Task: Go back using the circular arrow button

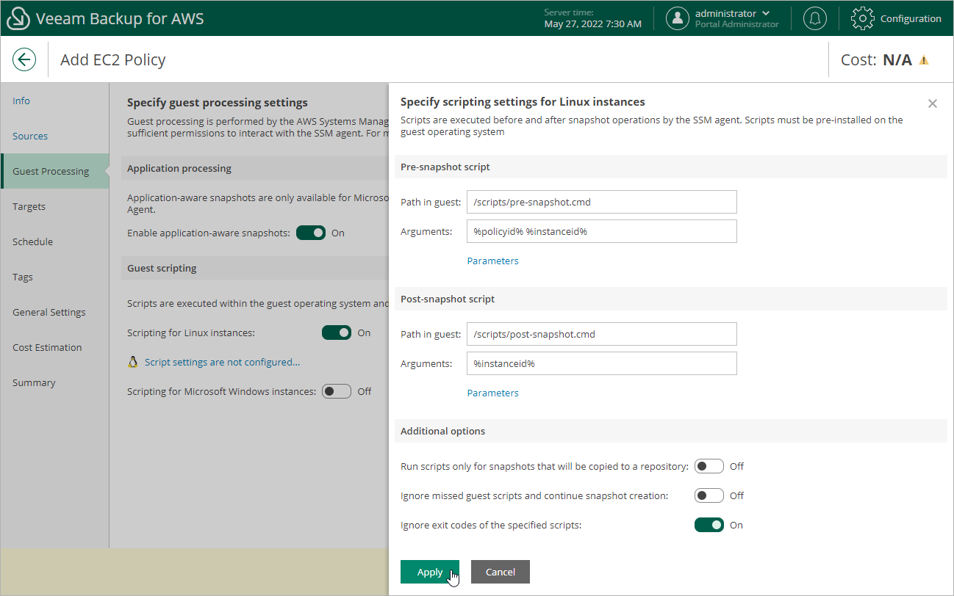Action: point(24,59)
